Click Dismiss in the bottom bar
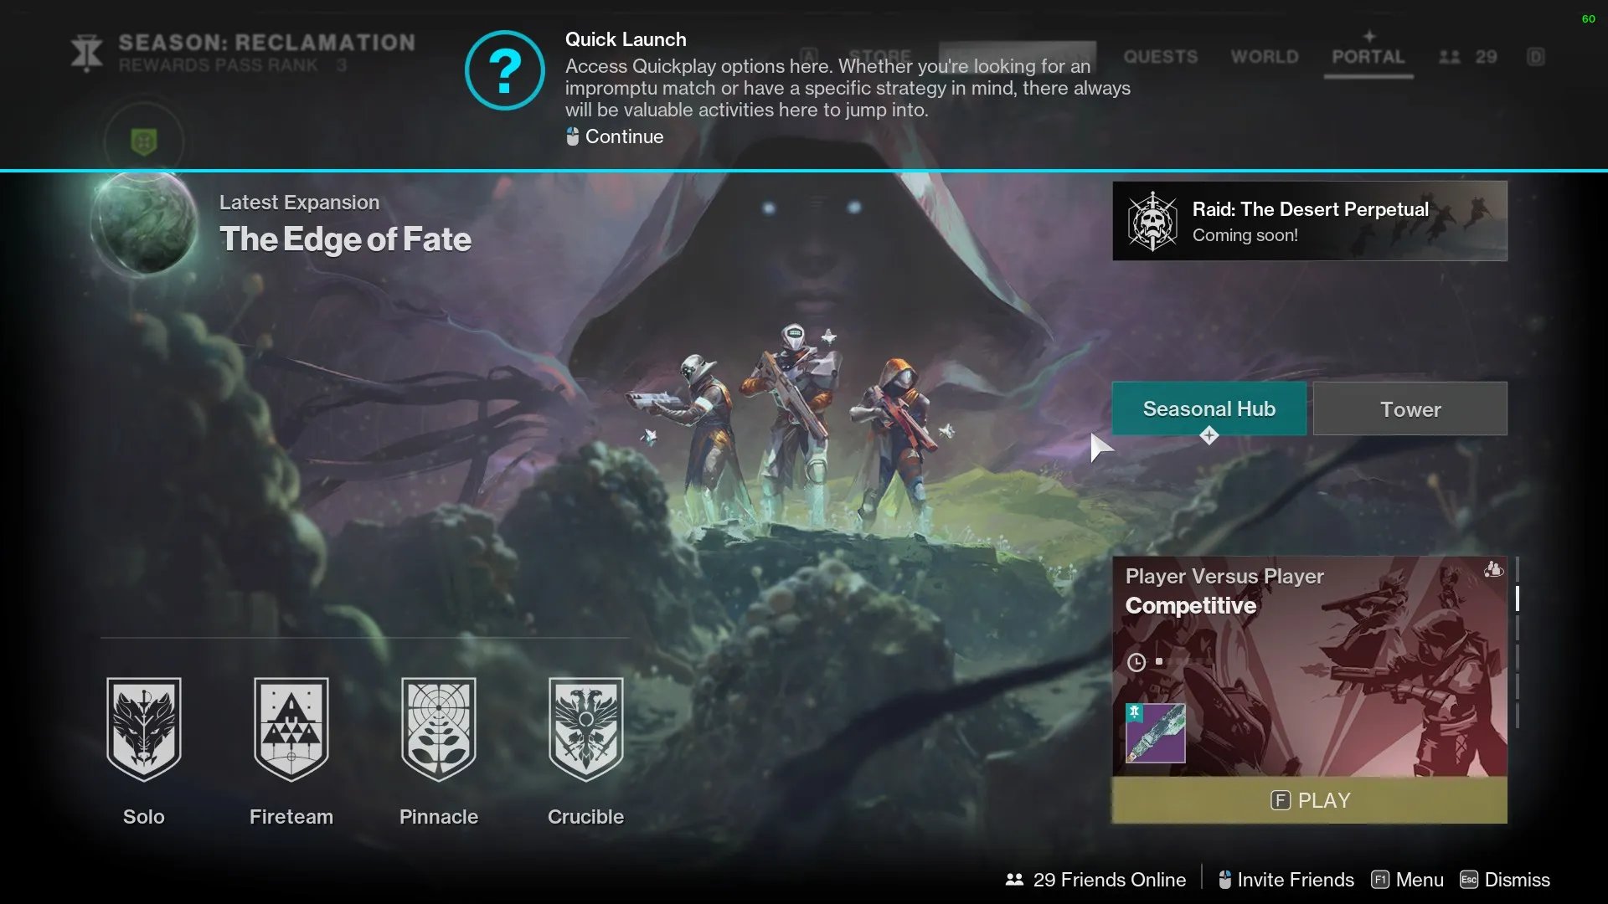 point(1516,880)
